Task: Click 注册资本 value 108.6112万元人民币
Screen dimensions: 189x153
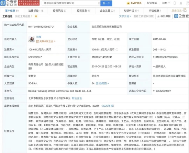Action: coord(40,49)
